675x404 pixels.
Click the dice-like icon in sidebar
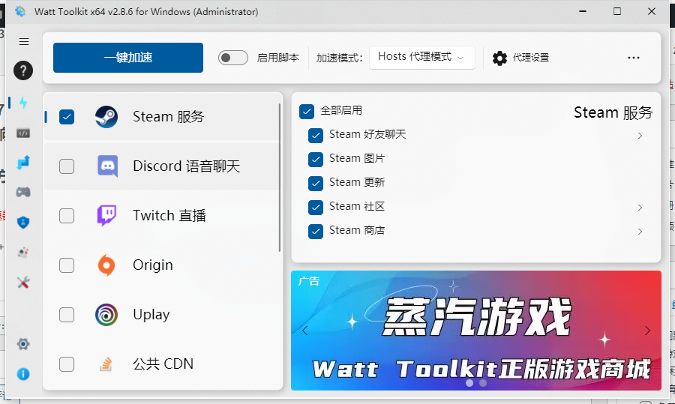tap(23, 252)
